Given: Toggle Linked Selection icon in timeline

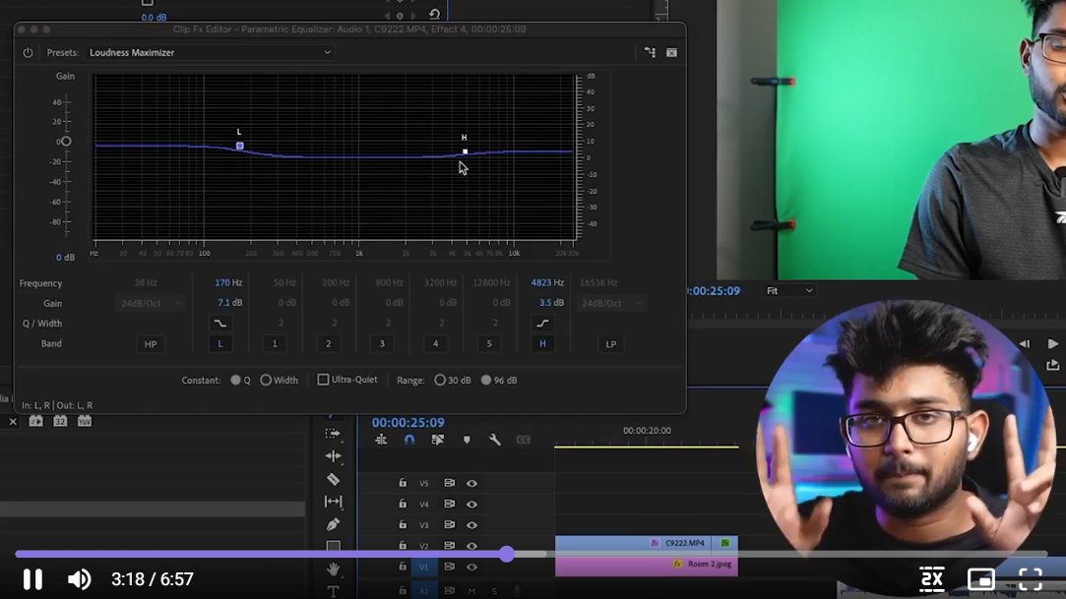Looking at the screenshot, I should 438,440.
